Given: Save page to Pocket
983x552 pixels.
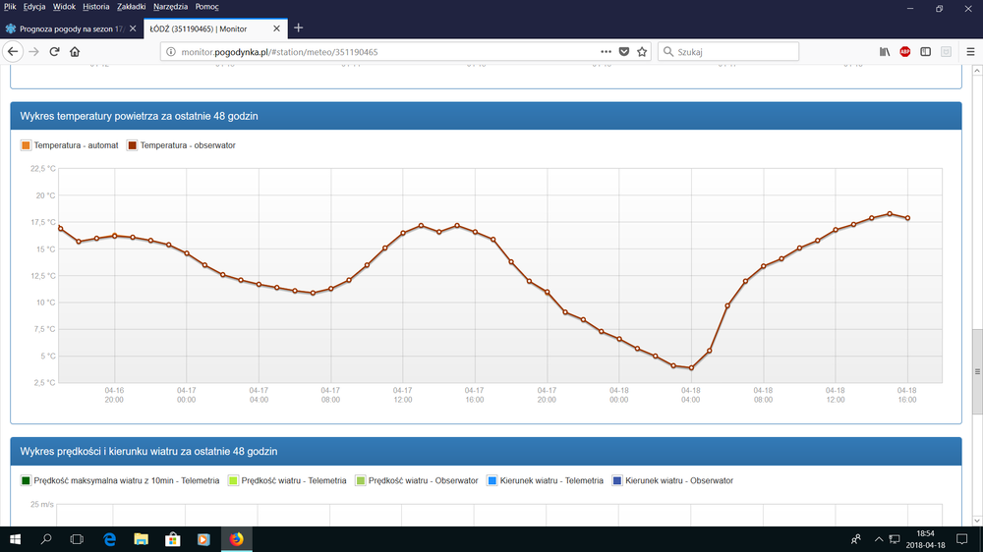Looking at the screenshot, I should point(624,52).
